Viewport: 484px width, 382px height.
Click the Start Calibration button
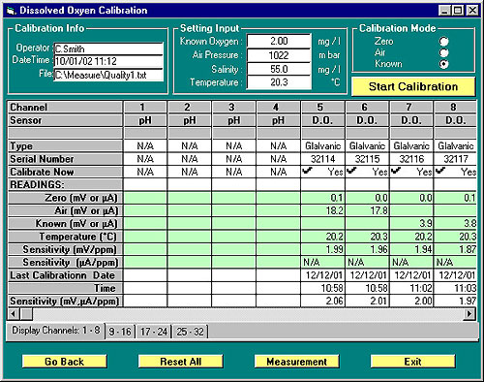413,86
